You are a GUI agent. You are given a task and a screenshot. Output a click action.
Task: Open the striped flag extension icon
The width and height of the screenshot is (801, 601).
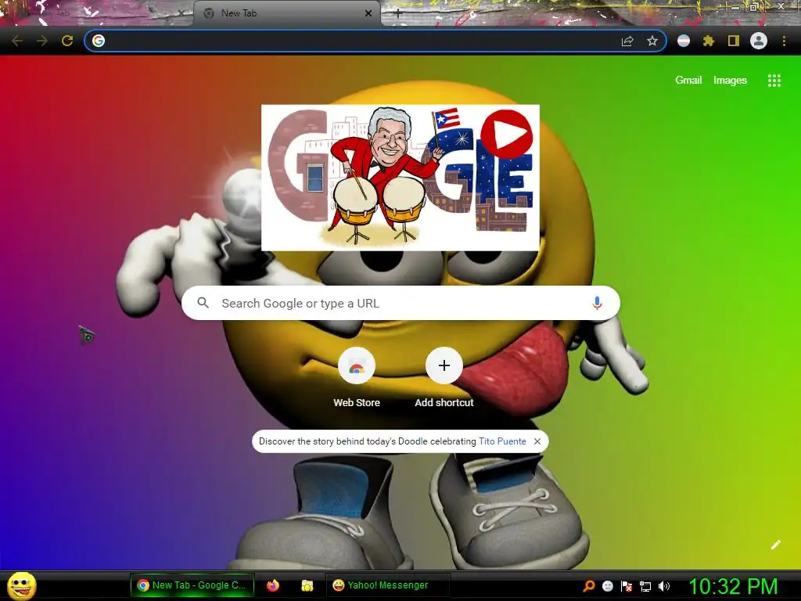coord(684,41)
